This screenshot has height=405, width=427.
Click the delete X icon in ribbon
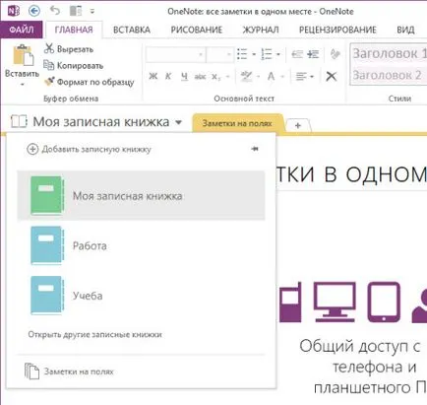pyautogui.click(x=332, y=77)
